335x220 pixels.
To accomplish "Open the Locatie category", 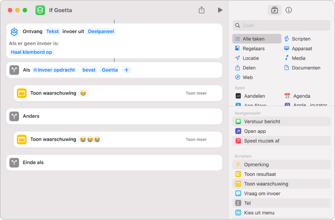I will point(247,58).
